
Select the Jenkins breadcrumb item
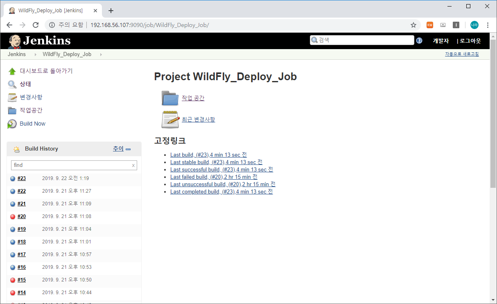pyautogui.click(x=16, y=54)
